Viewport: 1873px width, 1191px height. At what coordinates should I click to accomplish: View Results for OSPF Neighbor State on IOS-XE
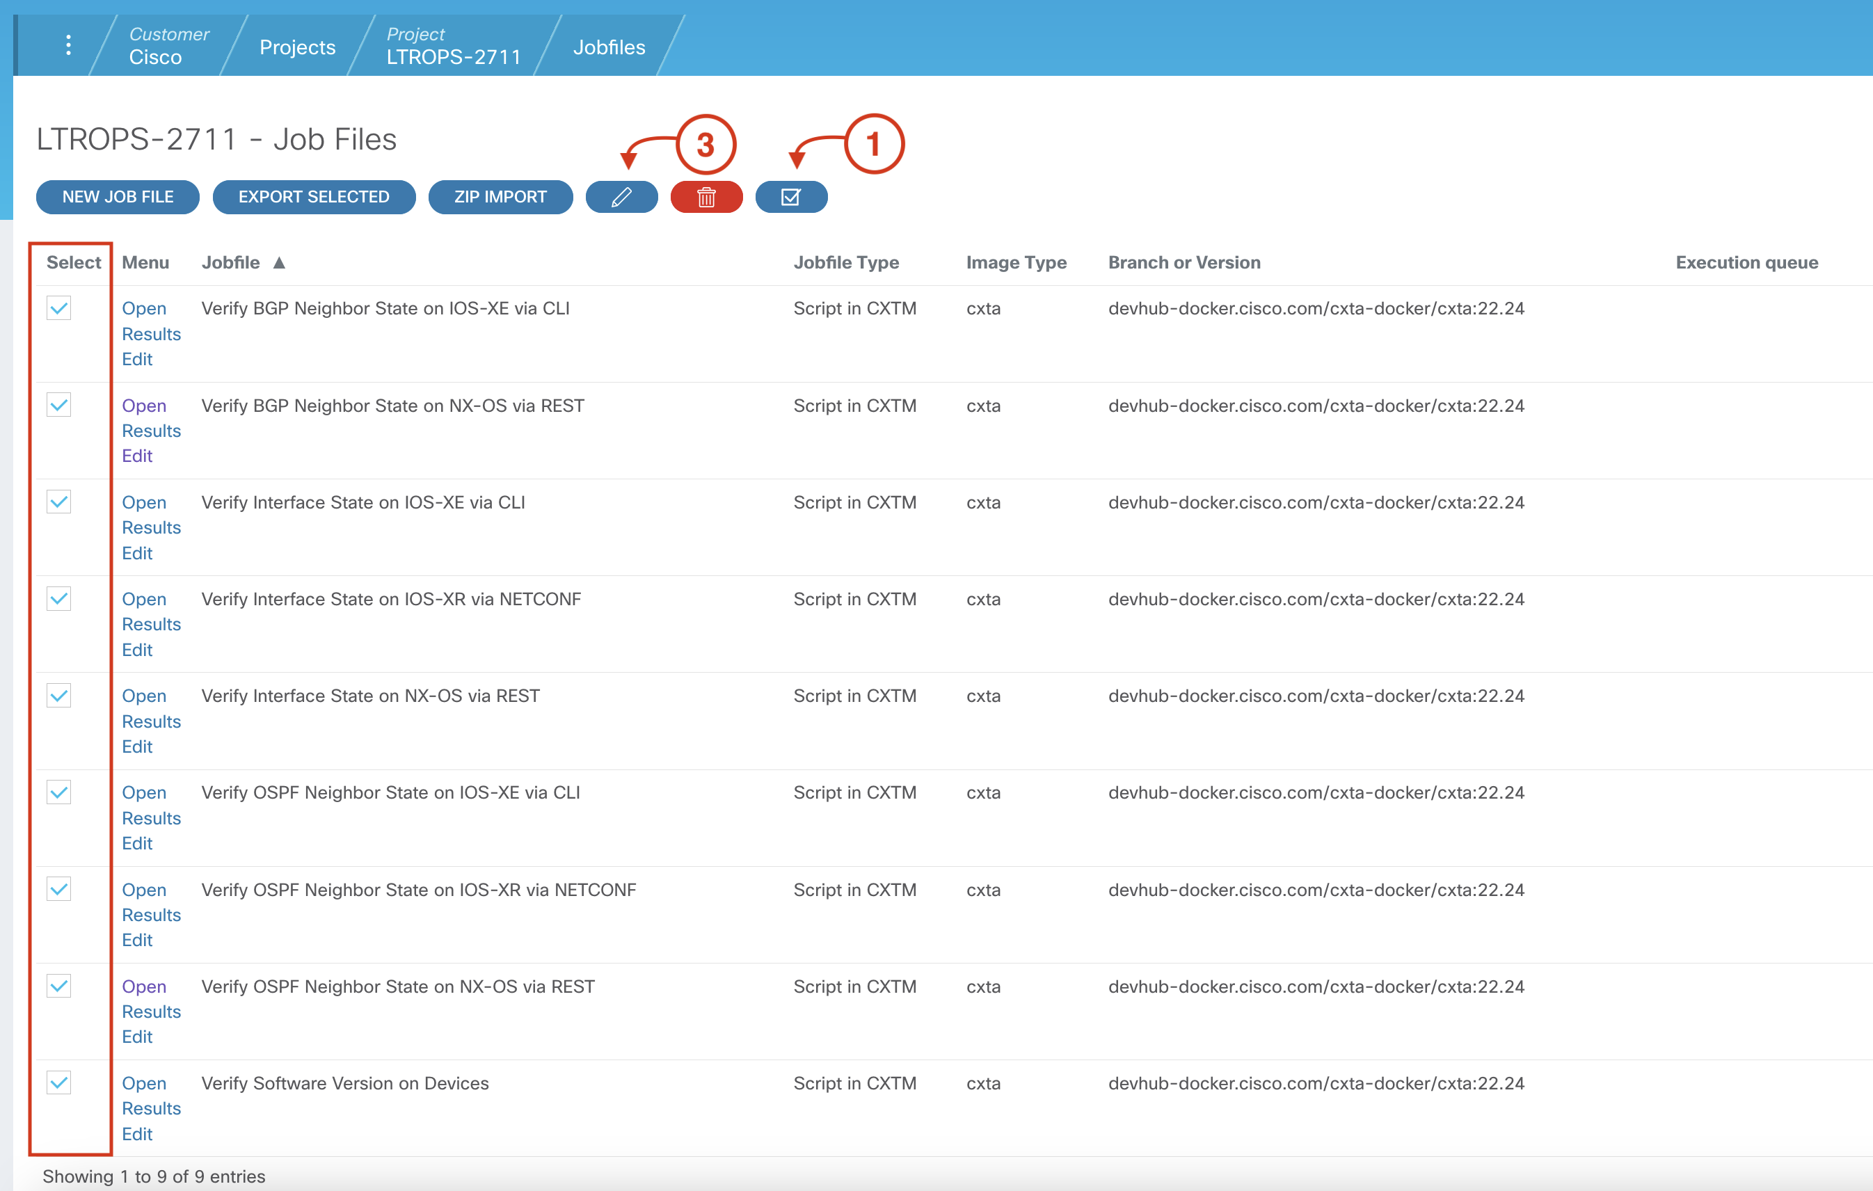(151, 818)
